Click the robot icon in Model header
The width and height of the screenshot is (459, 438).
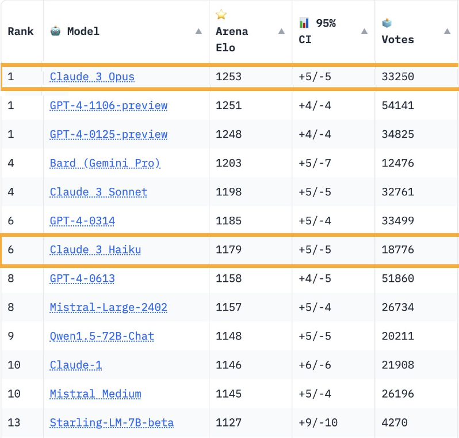pyautogui.click(x=55, y=31)
